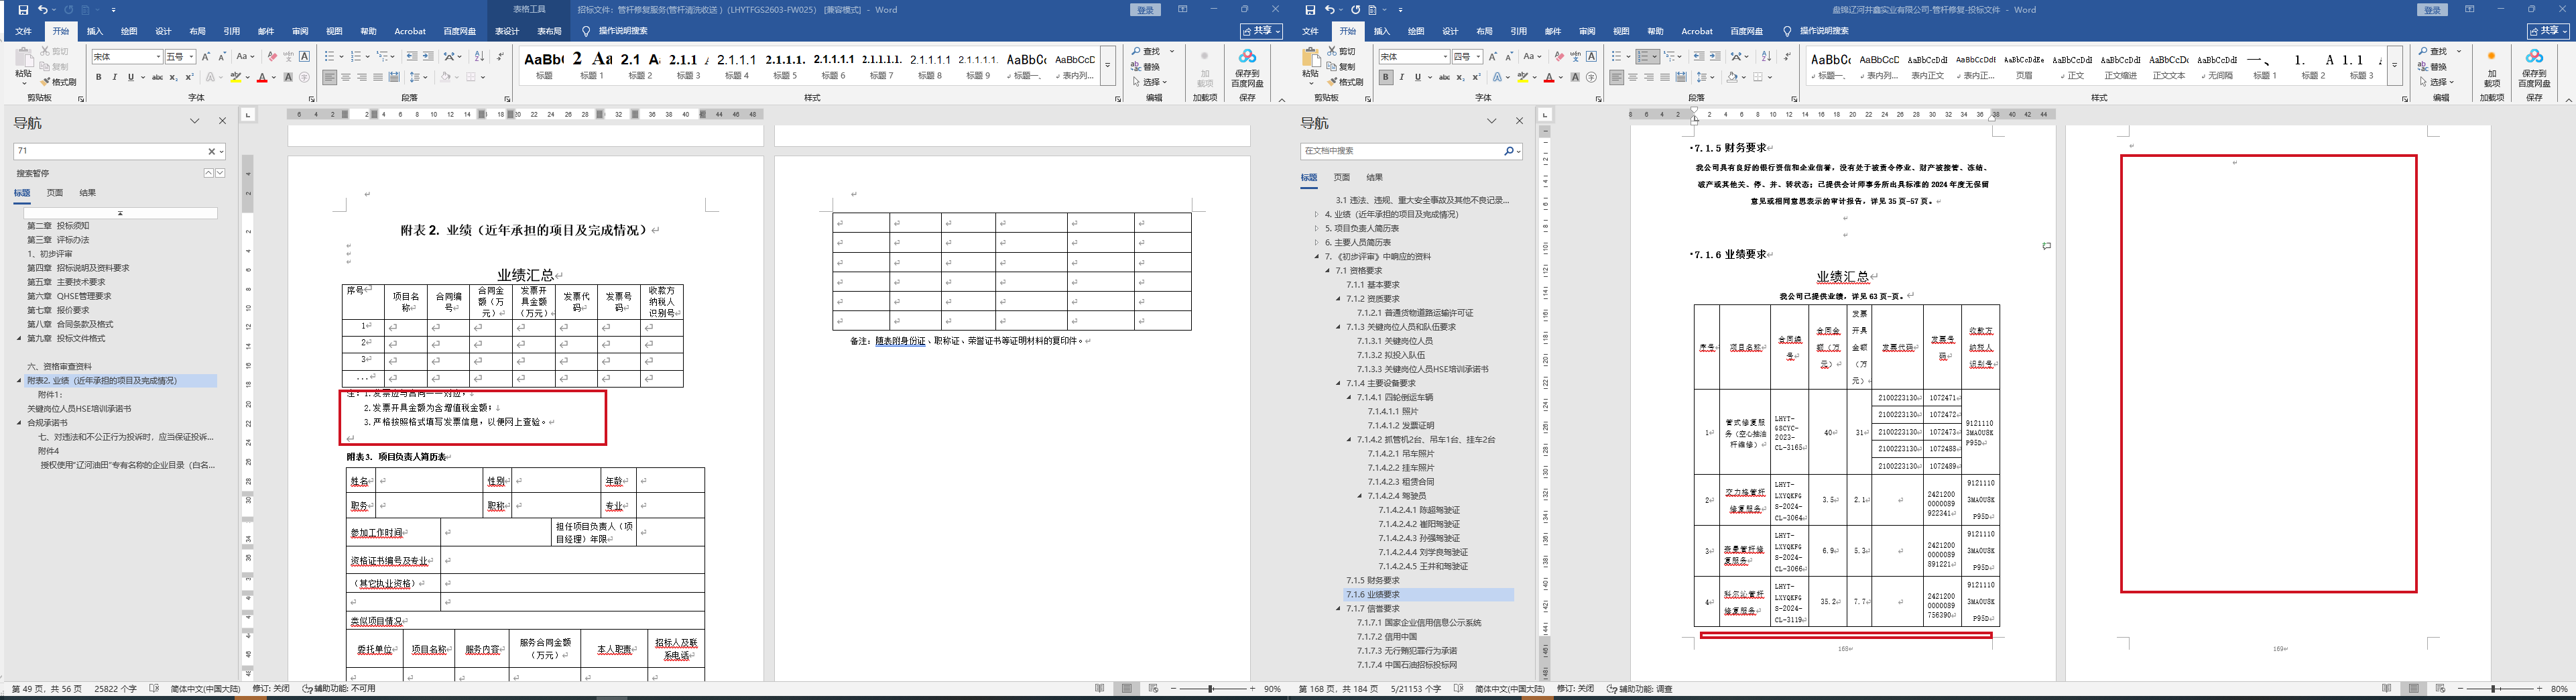Click the Save icon in the right window's title bar
This screenshot has width=2576, height=700.
1310,10
